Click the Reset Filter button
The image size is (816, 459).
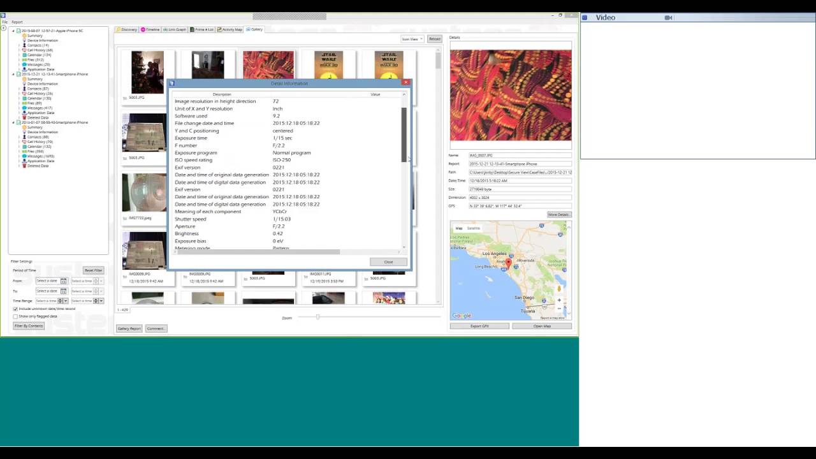click(x=93, y=270)
